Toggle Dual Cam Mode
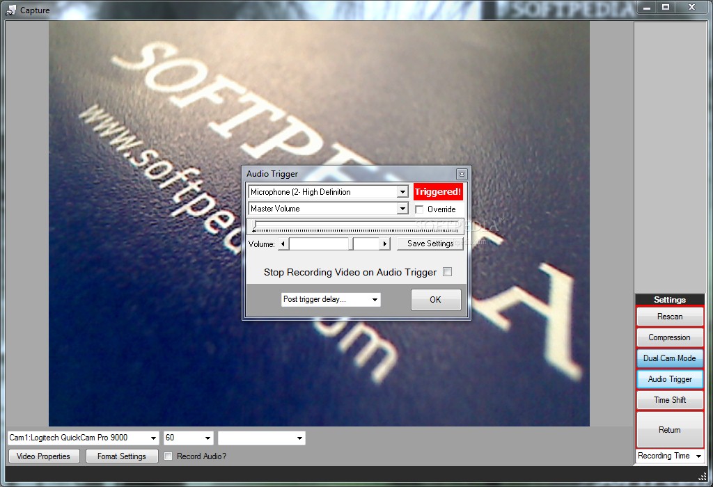This screenshot has height=487, width=713. 669,358
